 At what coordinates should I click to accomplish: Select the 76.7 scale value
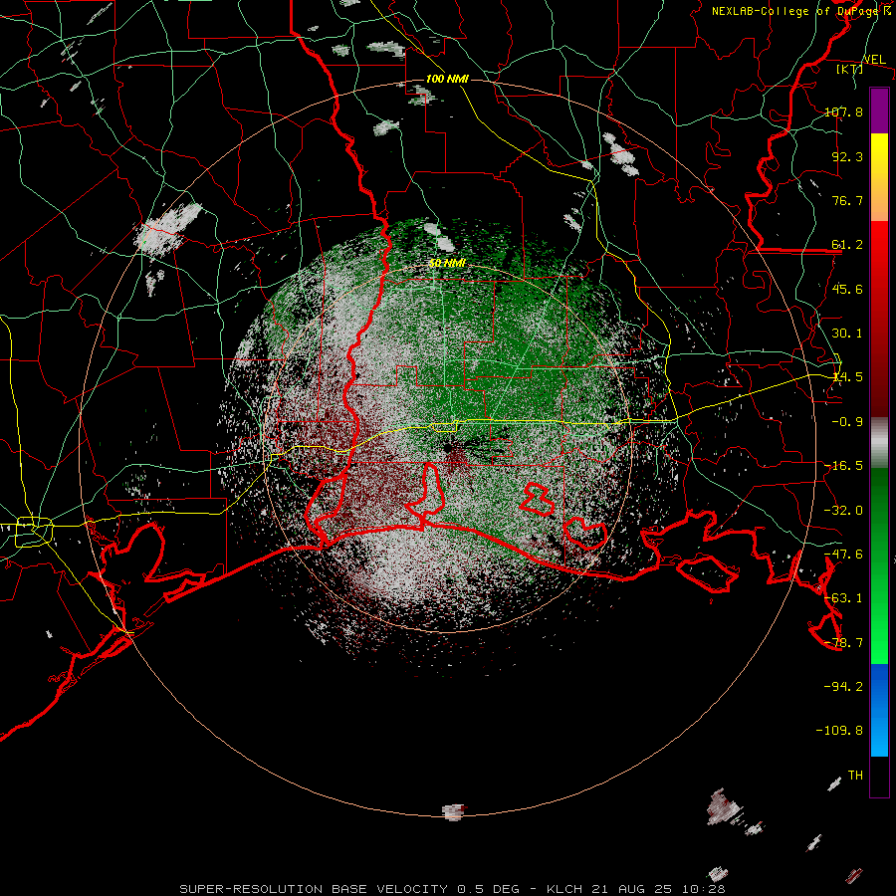click(847, 200)
